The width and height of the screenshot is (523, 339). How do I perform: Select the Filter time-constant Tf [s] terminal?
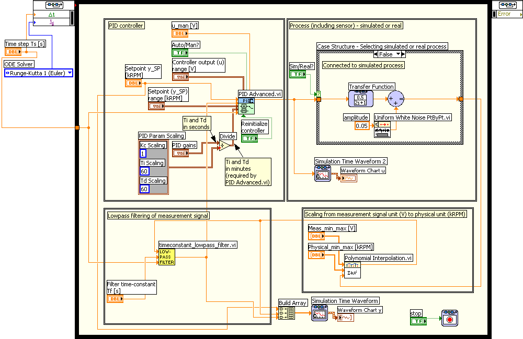tap(115, 299)
